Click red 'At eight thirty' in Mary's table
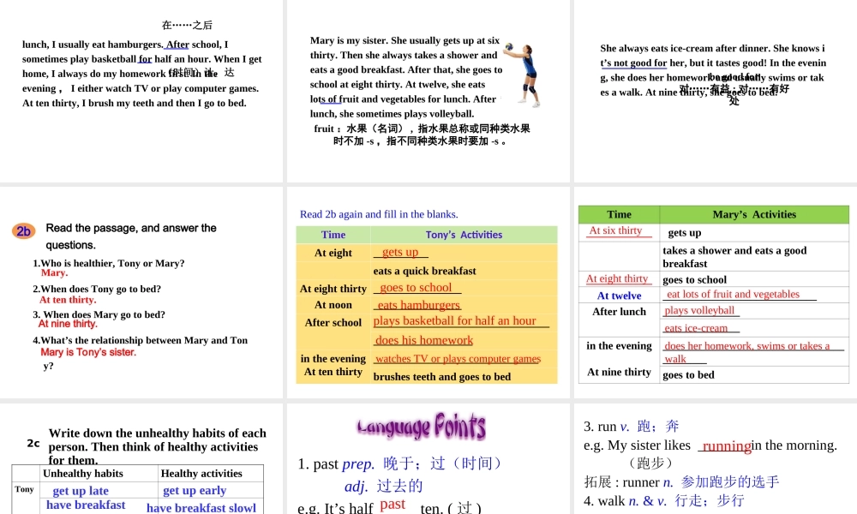The height and width of the screenshot is (514, 857). [617, 278]
